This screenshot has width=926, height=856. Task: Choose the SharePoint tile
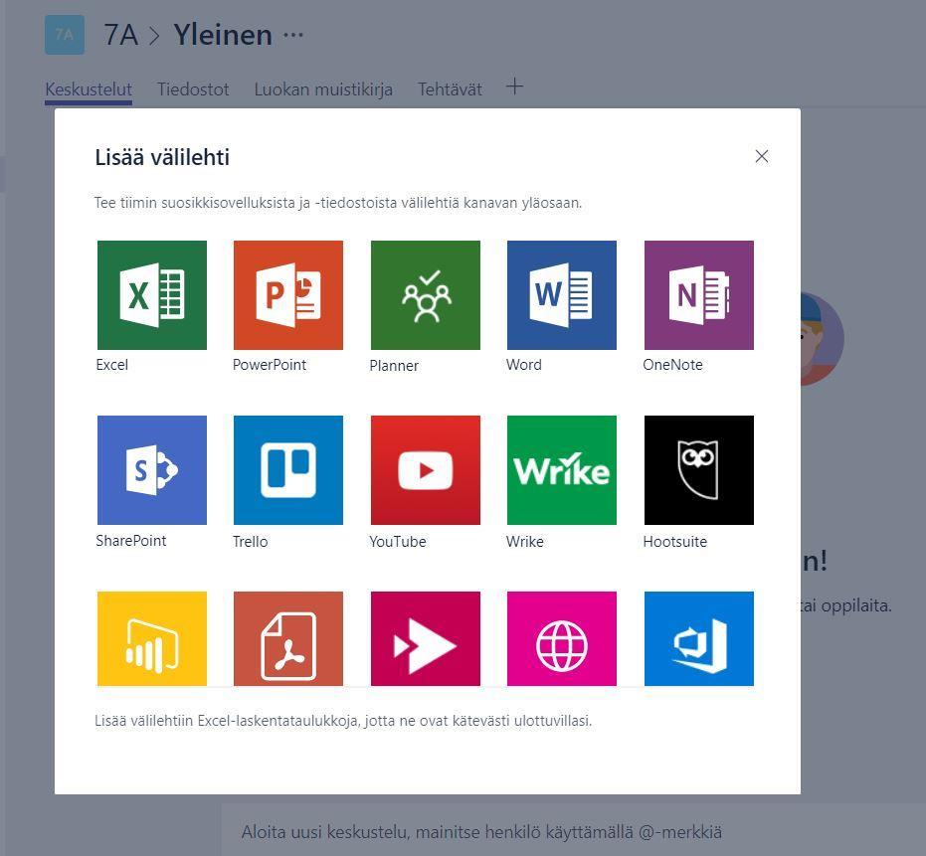click(x=152, y=470)
